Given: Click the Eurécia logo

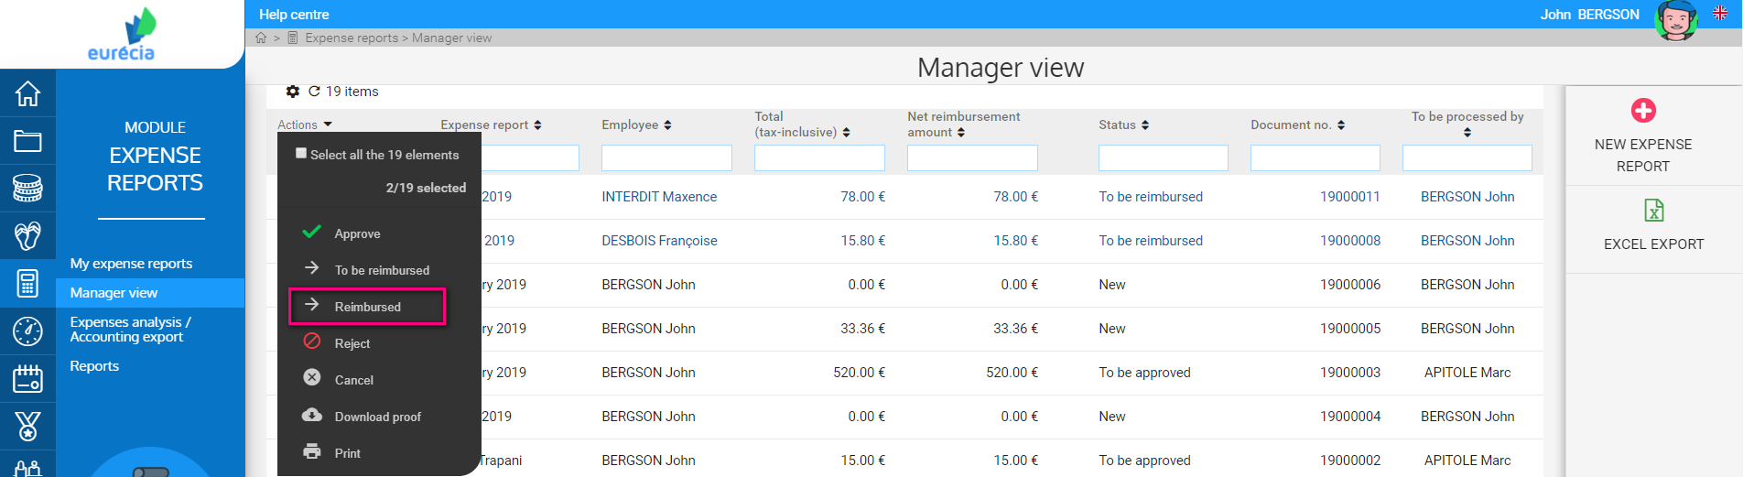Looking at the screenshot, I should click(122, 35).
